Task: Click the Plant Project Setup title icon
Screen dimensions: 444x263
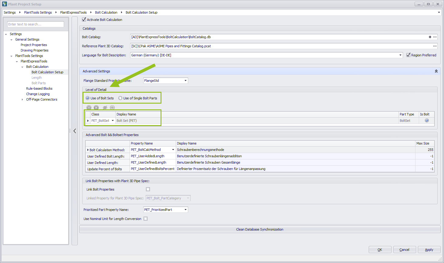Action: [x=4, y=4]
